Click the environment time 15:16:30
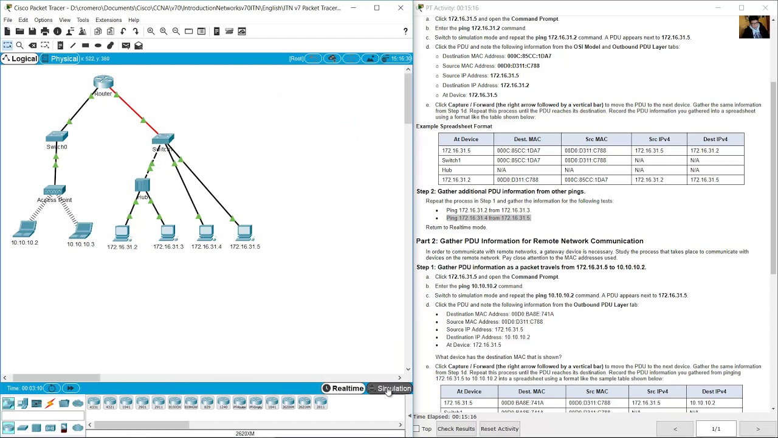 (397, 58)
